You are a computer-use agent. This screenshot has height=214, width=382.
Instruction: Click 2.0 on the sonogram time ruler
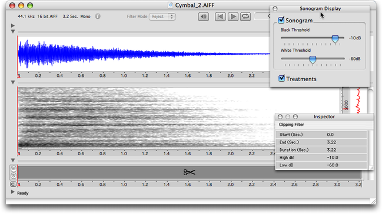pyautogui.click(x=230, y=154)
